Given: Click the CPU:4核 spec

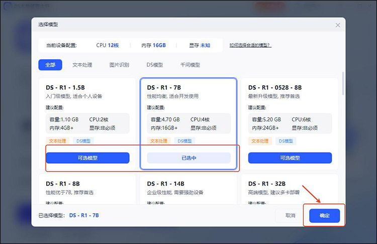Looking at the screenshot, I should pos(200,119).
